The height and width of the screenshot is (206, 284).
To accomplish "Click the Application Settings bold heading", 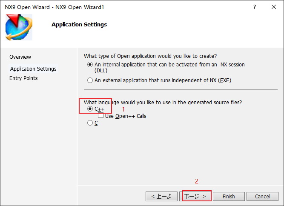I will point(79,24).
